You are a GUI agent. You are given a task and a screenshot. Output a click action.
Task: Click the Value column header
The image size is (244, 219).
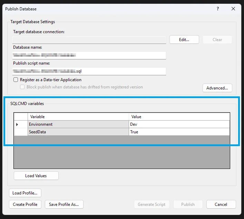tap(179, 116)
